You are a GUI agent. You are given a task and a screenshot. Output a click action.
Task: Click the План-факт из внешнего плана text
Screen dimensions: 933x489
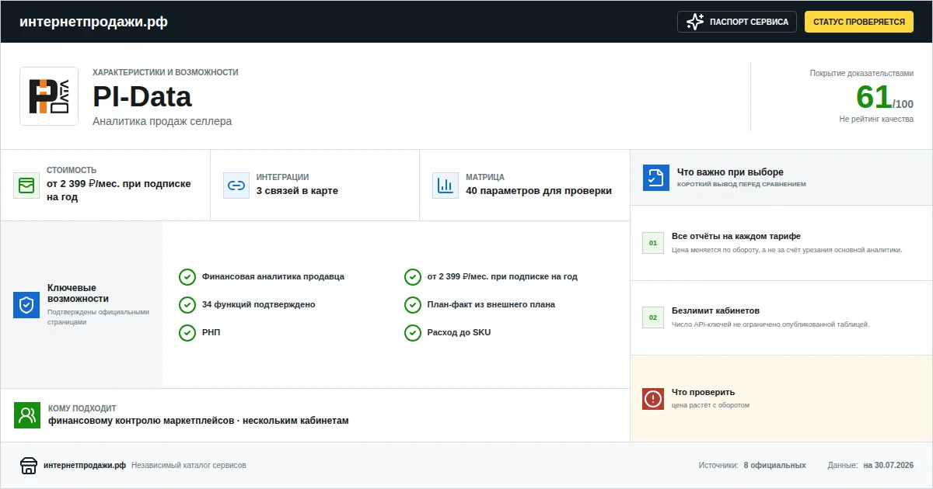point(491,304)
